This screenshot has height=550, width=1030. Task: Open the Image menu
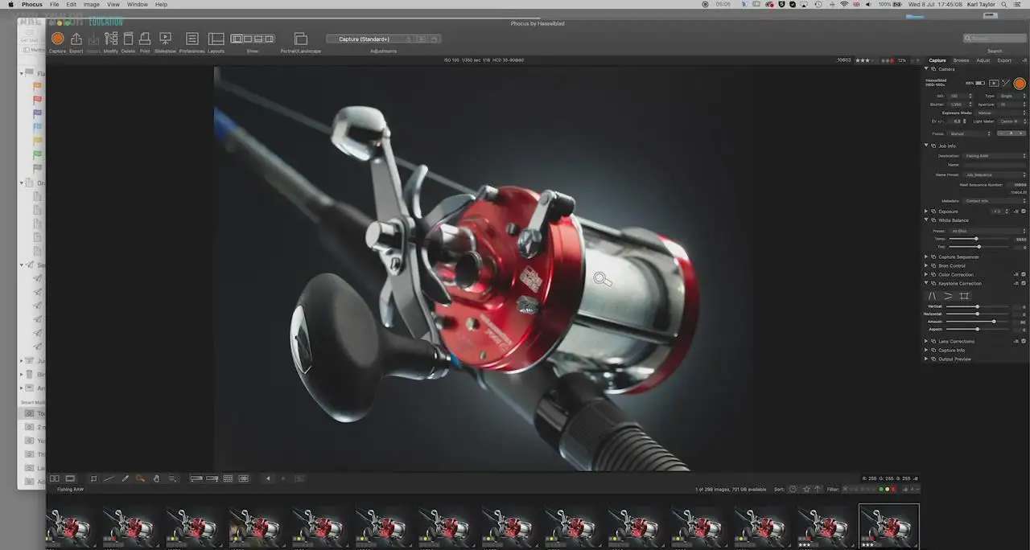92,4
